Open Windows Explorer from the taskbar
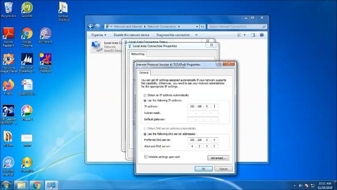This screenshot has width=337, height=190. (21, 185)
